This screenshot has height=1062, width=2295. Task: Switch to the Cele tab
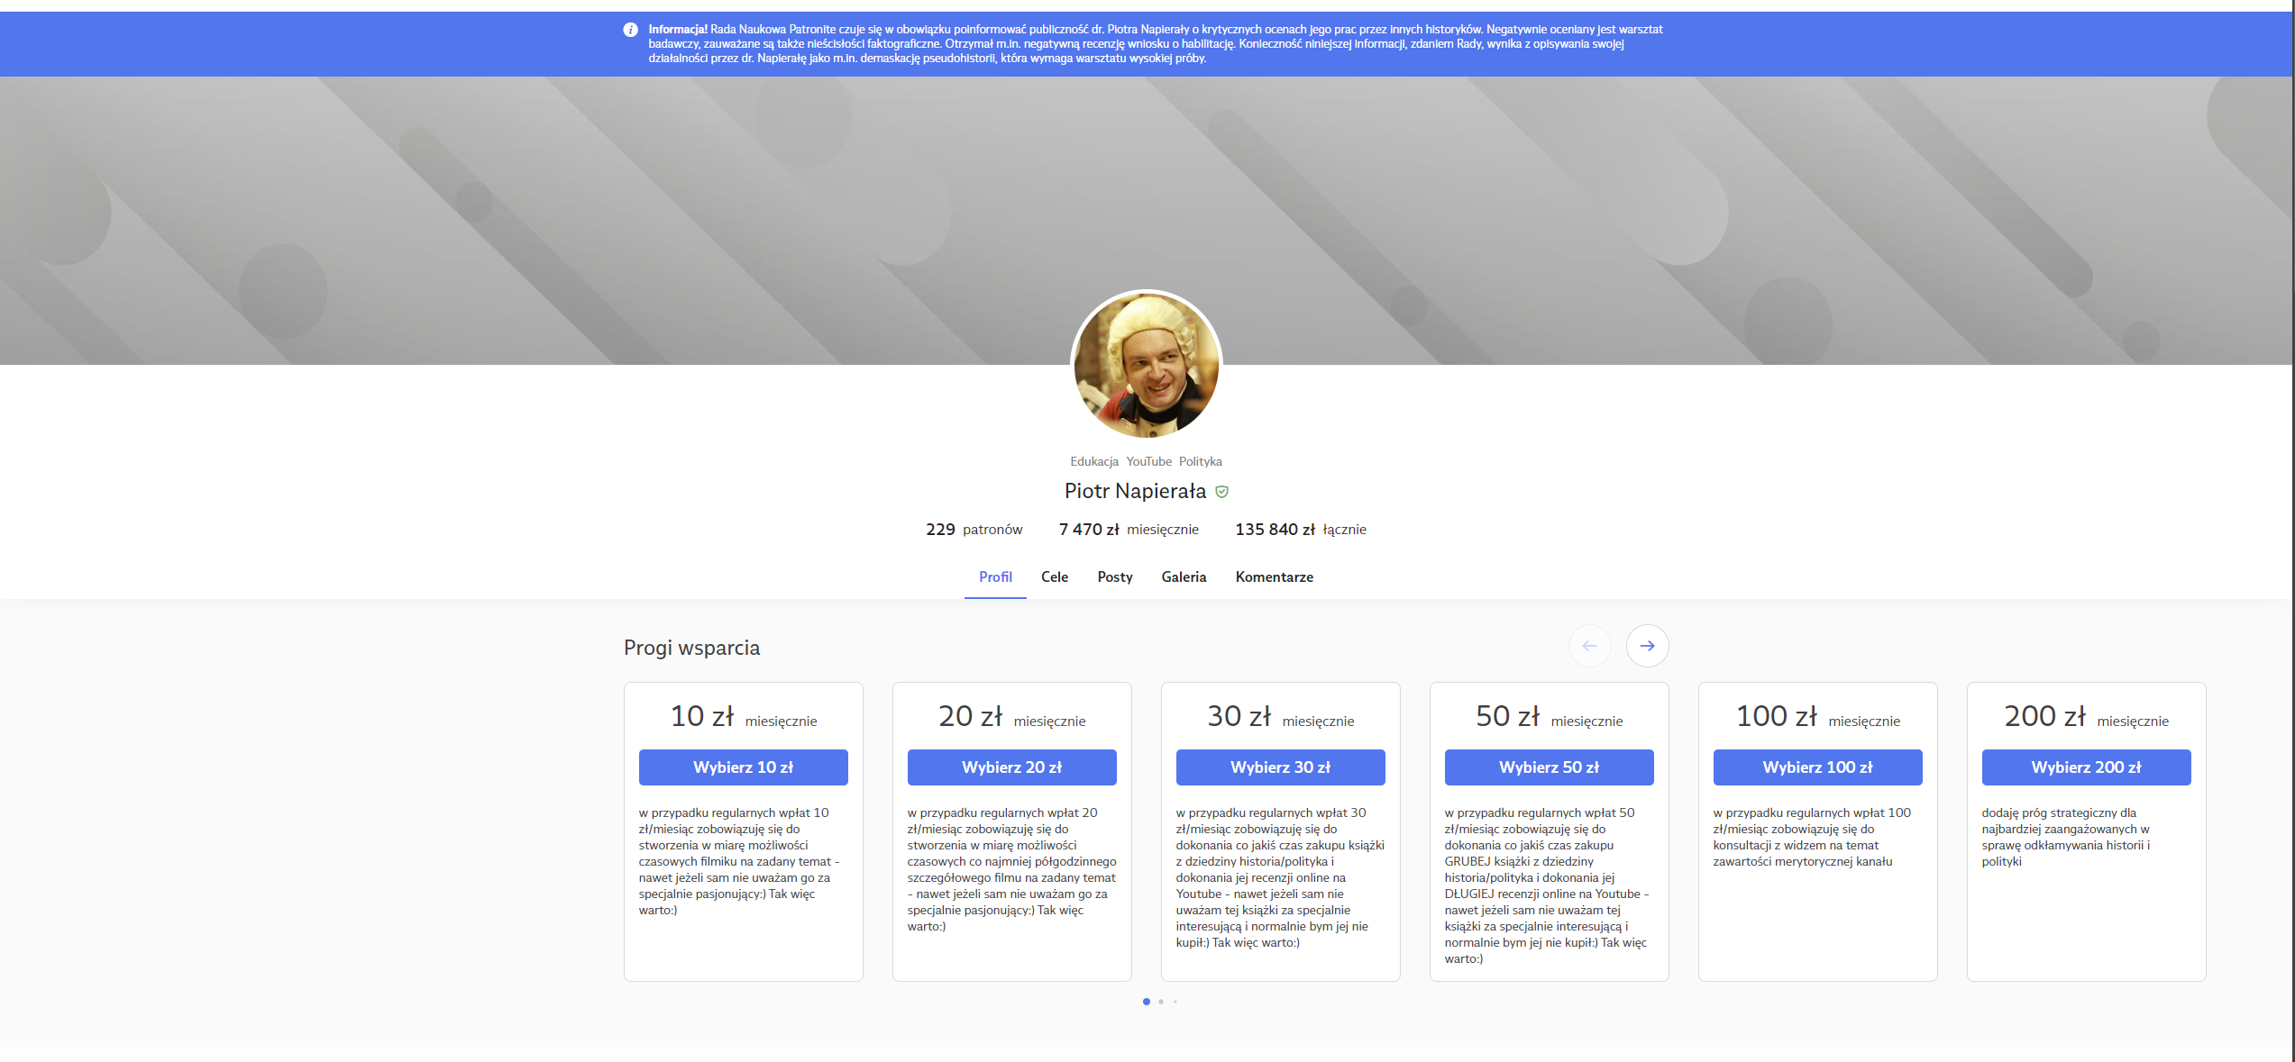point(1055,577)
